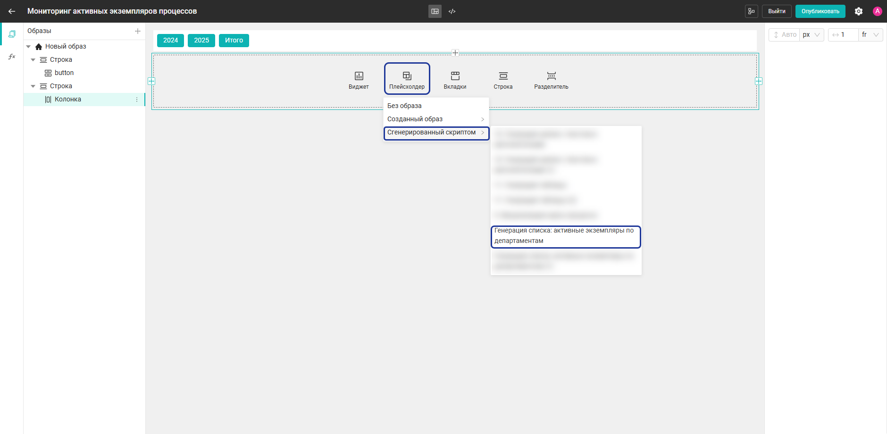This screenshot has width=887, height=434.
Task: Click the page title Мониторинг активных экземпляров процессов
Action: click(112, 11)
